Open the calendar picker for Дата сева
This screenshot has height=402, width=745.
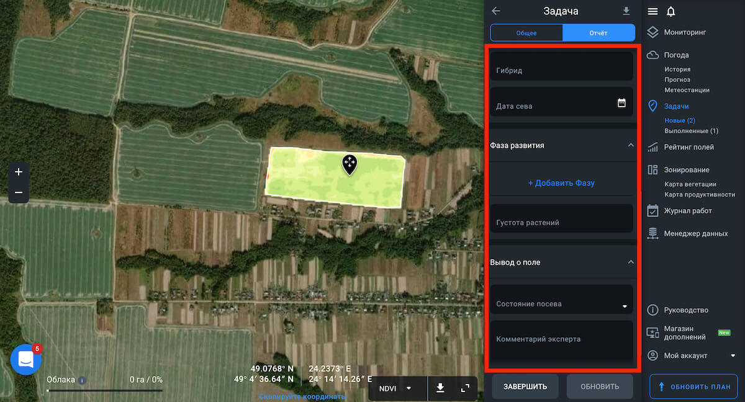click(x=621, y=103)
